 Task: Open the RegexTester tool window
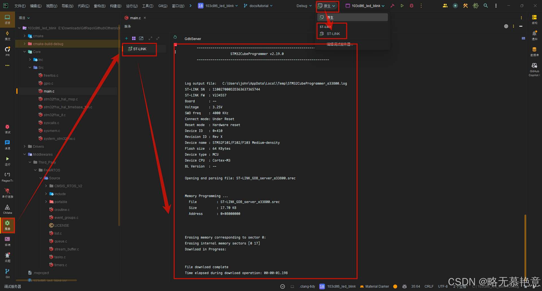click(7, 177)
